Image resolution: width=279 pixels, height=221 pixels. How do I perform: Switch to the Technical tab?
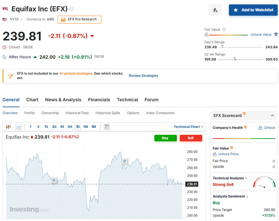[127, 100]
